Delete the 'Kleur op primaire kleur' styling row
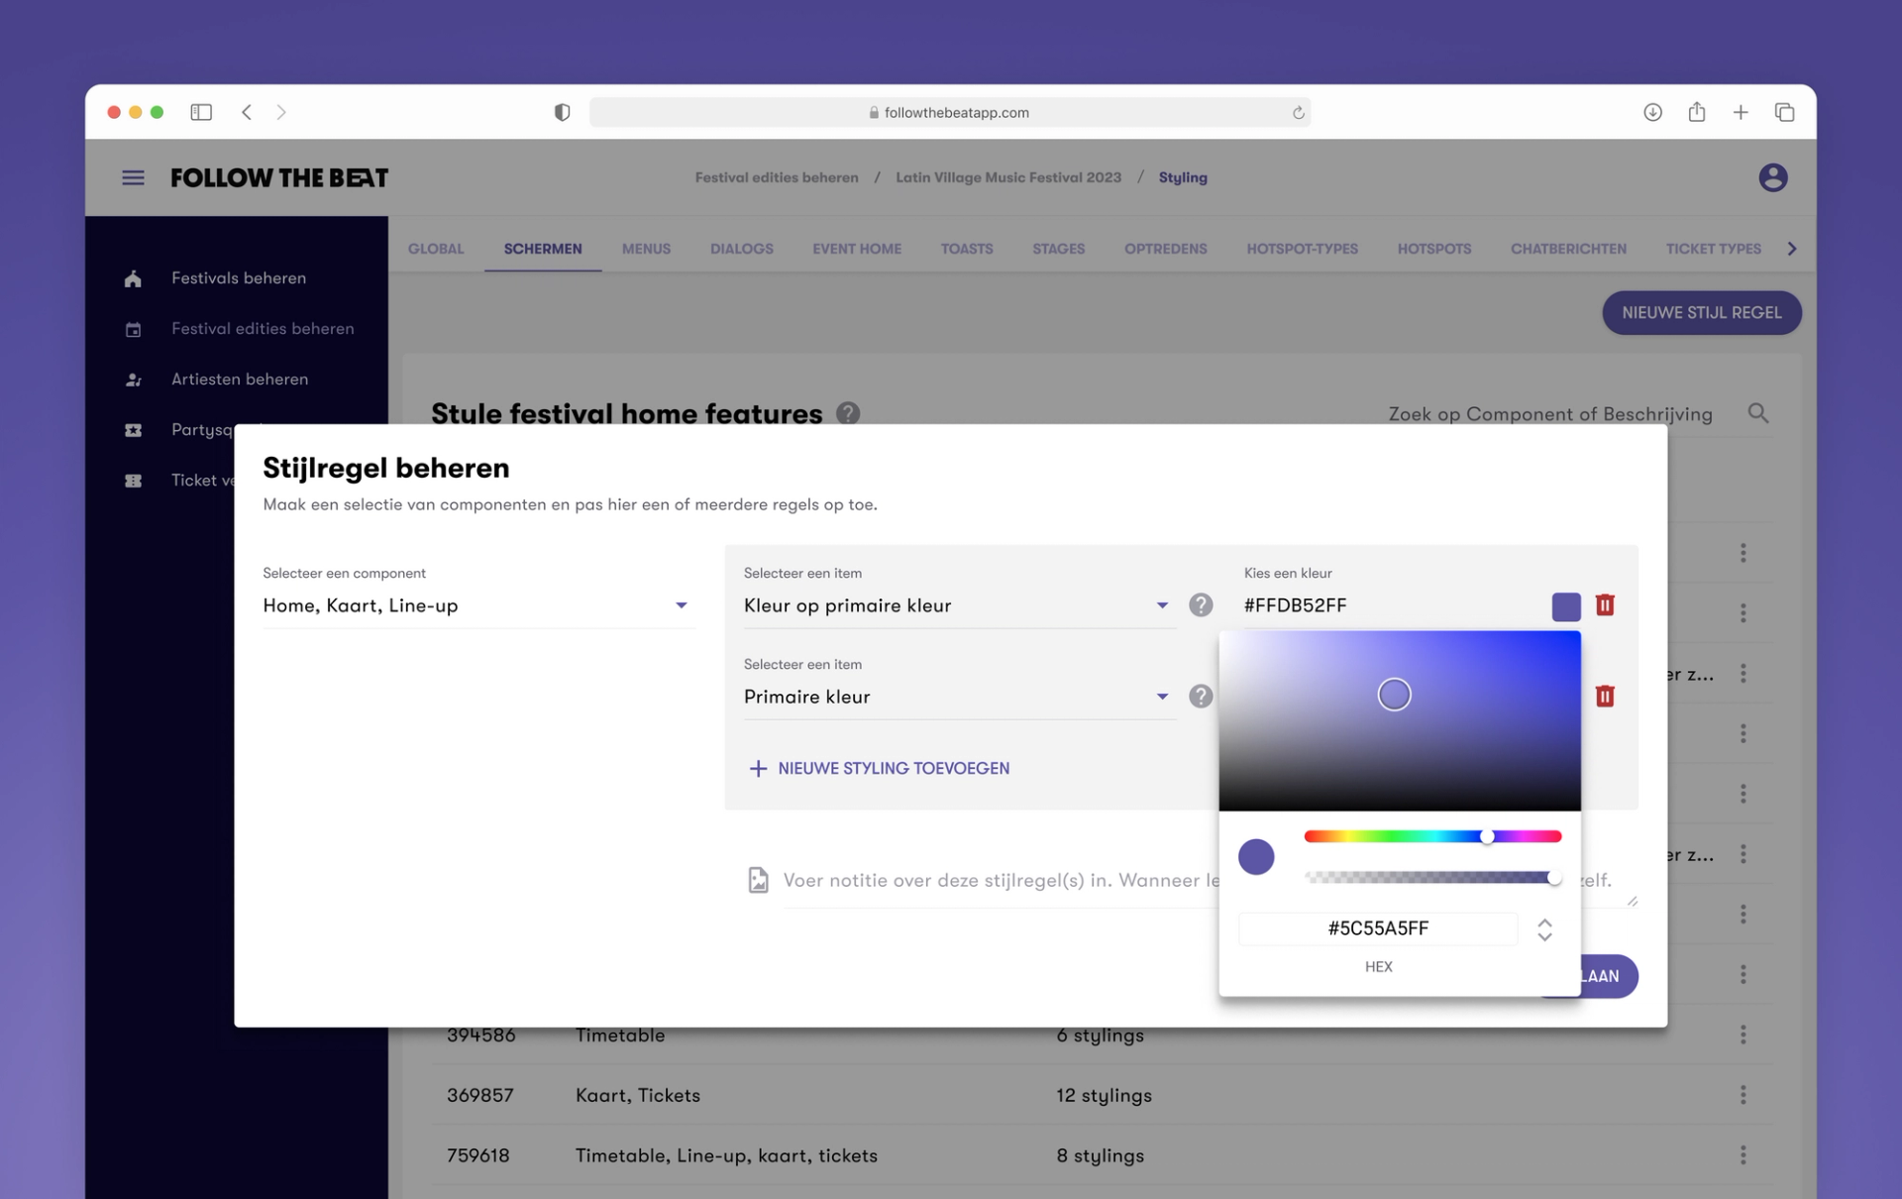1902x1199 pixels. tap(1605, 605)
